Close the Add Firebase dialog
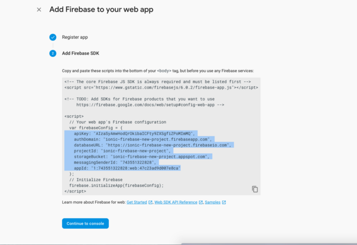357x245 pixels. point(39,9)
